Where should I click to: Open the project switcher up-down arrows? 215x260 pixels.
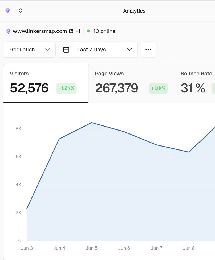pos(21,11)
